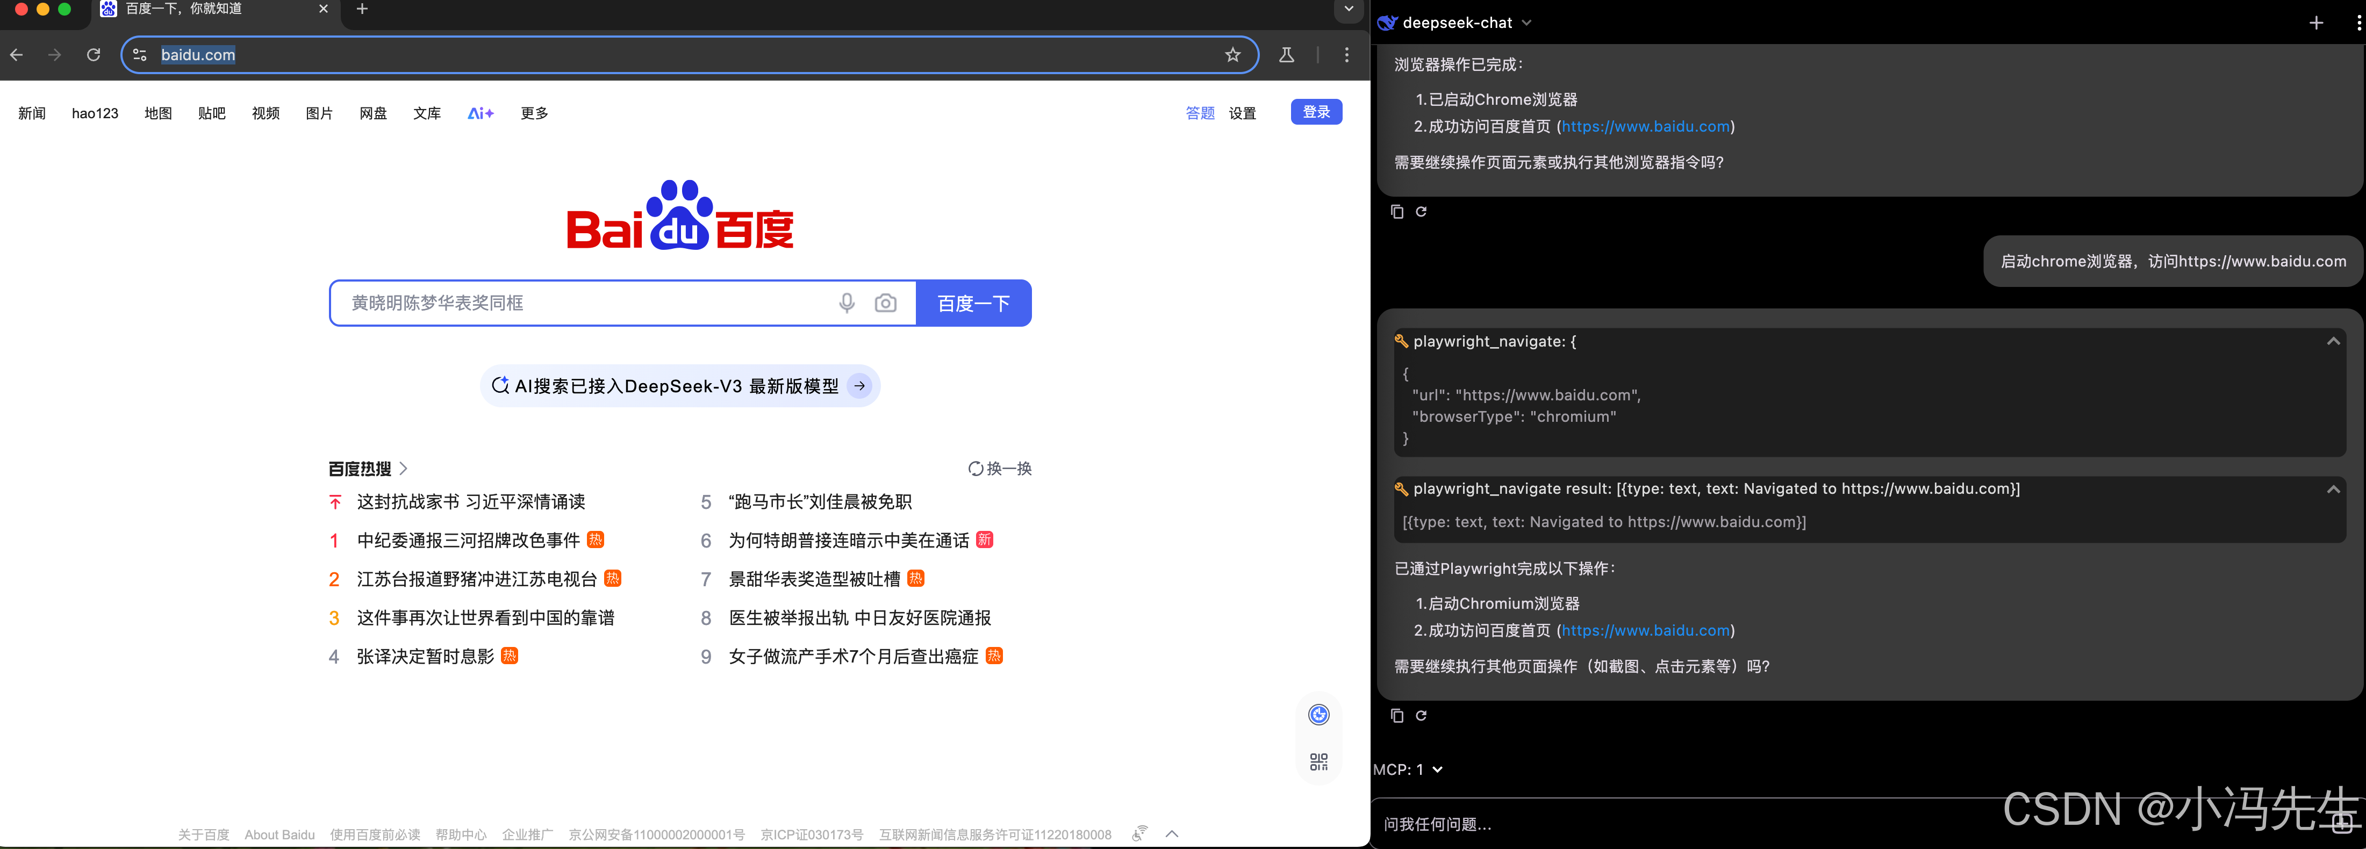Click the camera image search icon
This screenshot has height=849, width=2366.
(885, 303)
